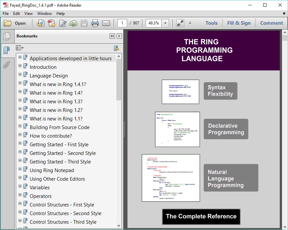Go to 'What is new in Ring 1.1?' bookmark
Viewport: 288px width, 230px height.
(x=56, y=119)
